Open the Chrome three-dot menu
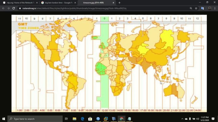The height and width of the screenshot is (122, 218). pyautogui.click(x=215, y=8)
